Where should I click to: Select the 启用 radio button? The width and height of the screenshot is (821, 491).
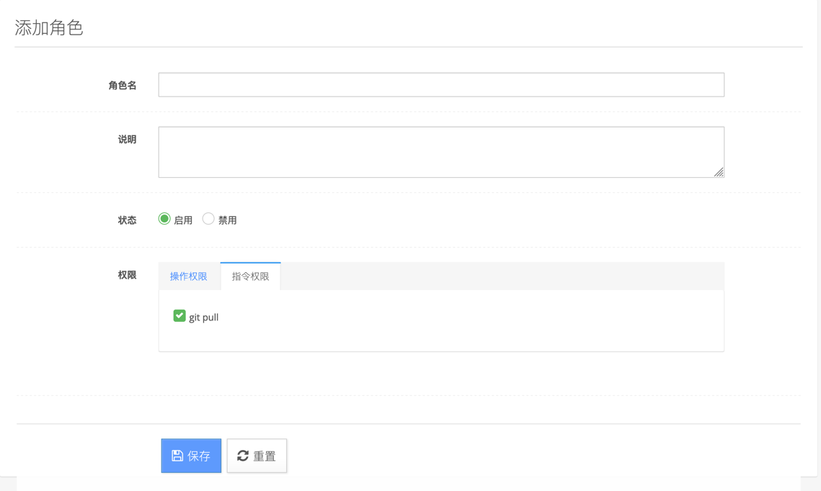pyautogui.click(x=164, y=219)
